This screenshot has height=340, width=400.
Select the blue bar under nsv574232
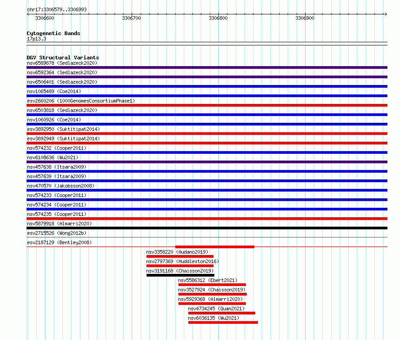207,152
